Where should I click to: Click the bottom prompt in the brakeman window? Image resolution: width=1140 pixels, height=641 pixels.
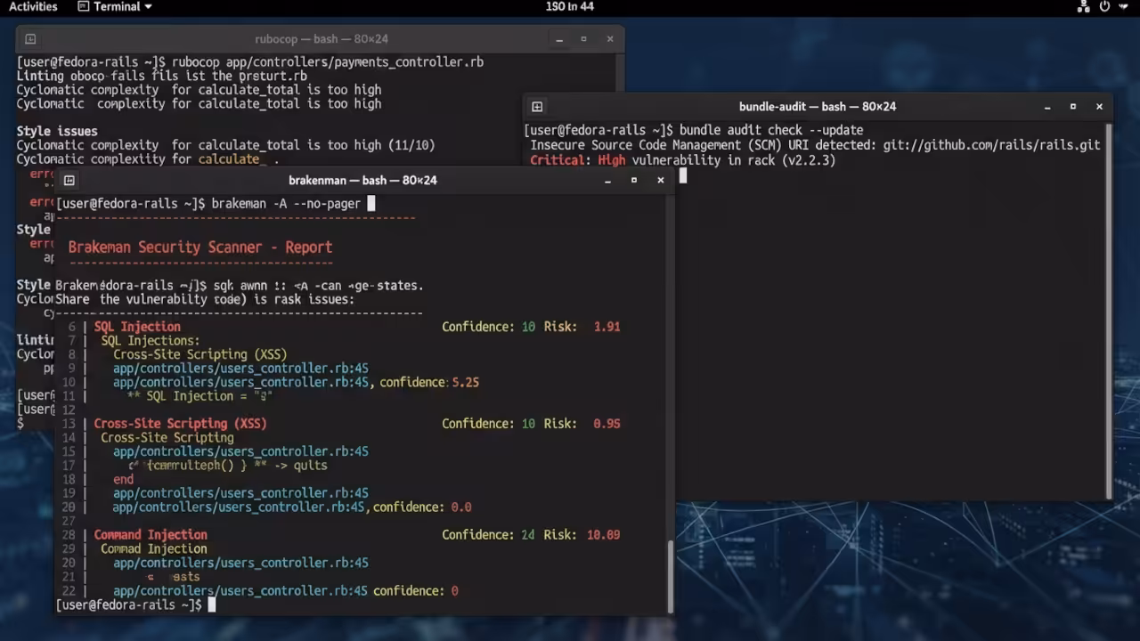[x=129, y=605]
